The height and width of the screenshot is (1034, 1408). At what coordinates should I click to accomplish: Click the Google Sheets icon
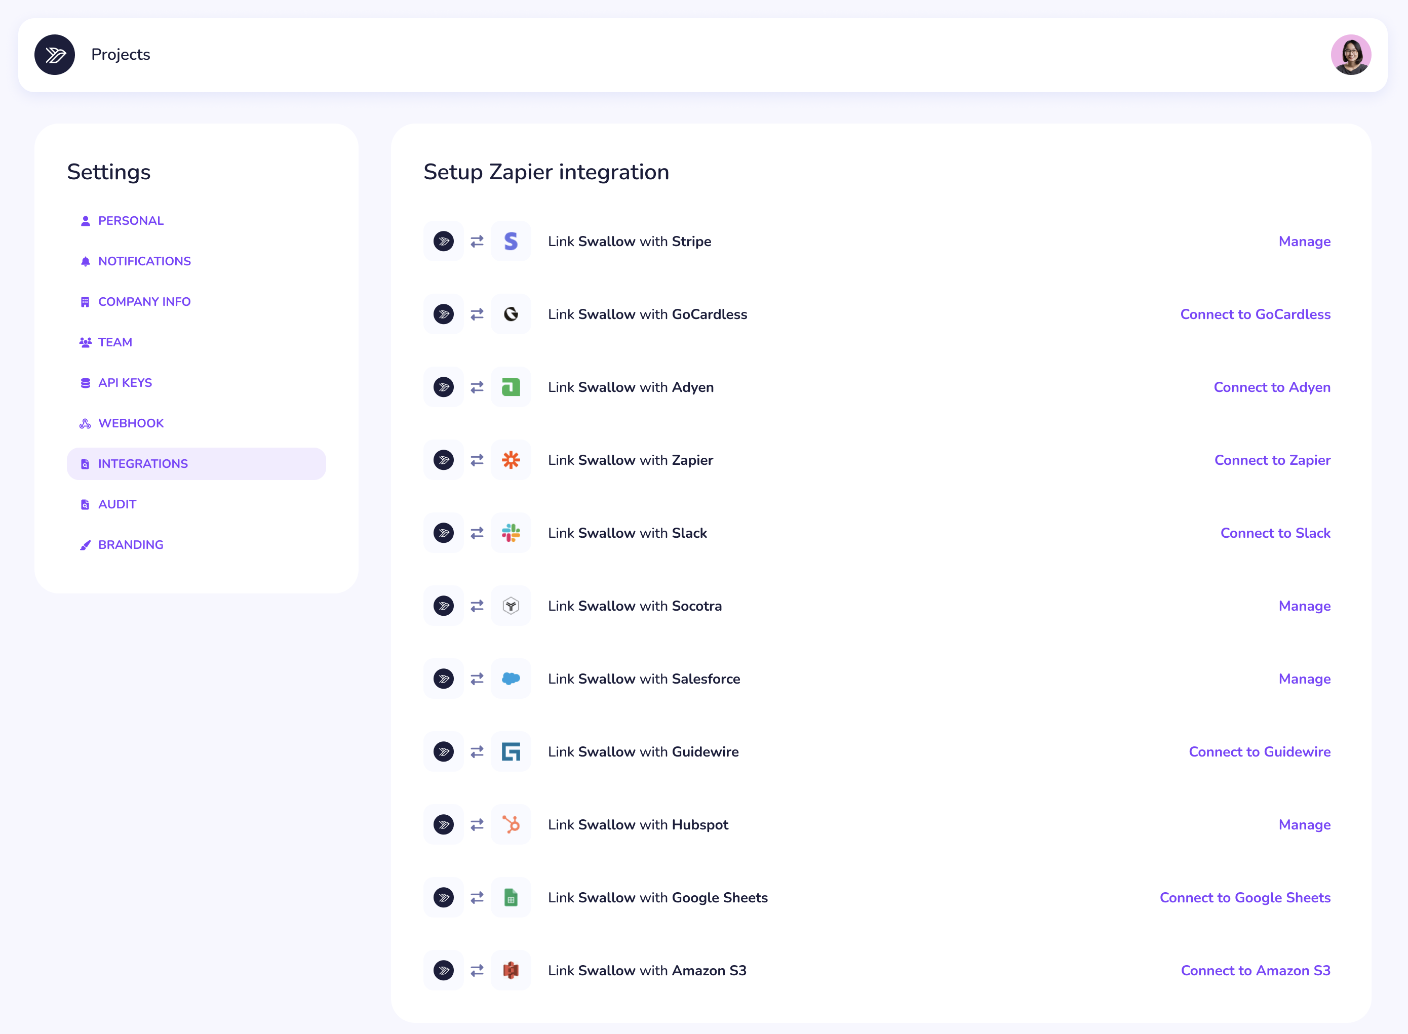510,898
